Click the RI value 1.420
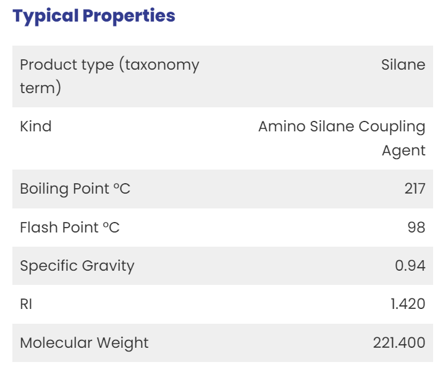 click(408, 304)
